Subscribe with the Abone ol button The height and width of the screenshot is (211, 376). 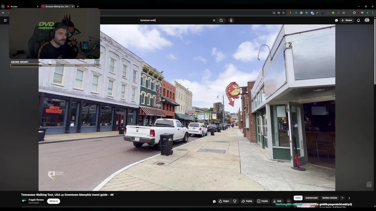53,201
